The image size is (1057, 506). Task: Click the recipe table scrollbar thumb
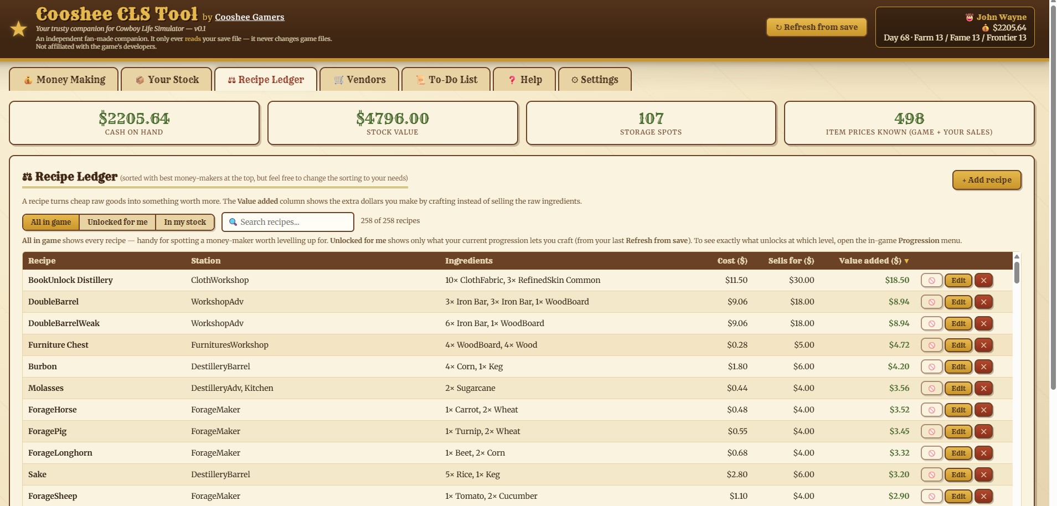click(1017, 272)
